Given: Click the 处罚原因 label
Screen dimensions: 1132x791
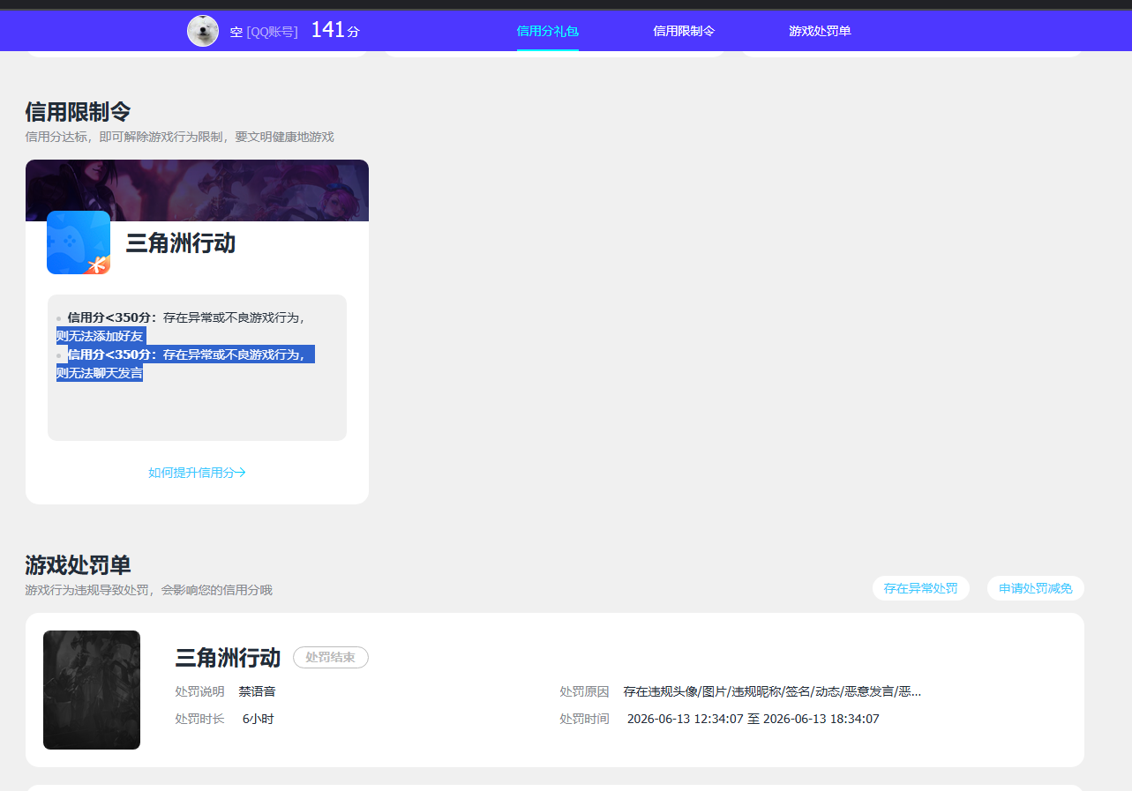Looking at the screenshot, I should point(584,691).
